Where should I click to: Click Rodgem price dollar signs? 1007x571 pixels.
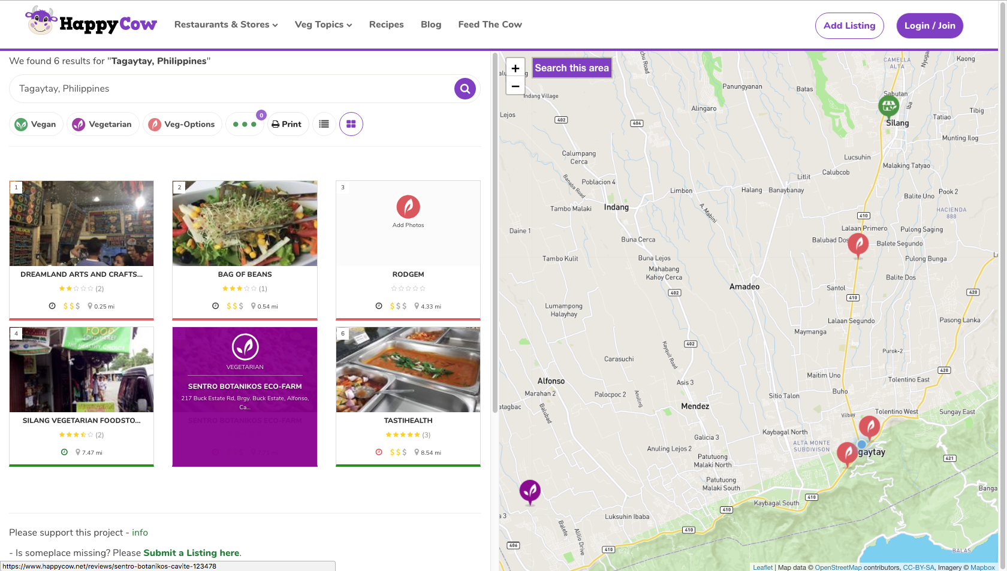click(x=398, y=306)
